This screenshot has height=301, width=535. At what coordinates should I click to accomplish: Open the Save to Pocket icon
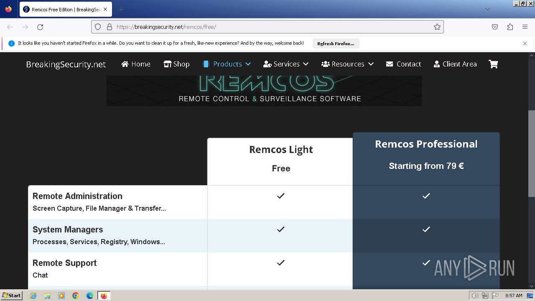[x=495, y=27]
